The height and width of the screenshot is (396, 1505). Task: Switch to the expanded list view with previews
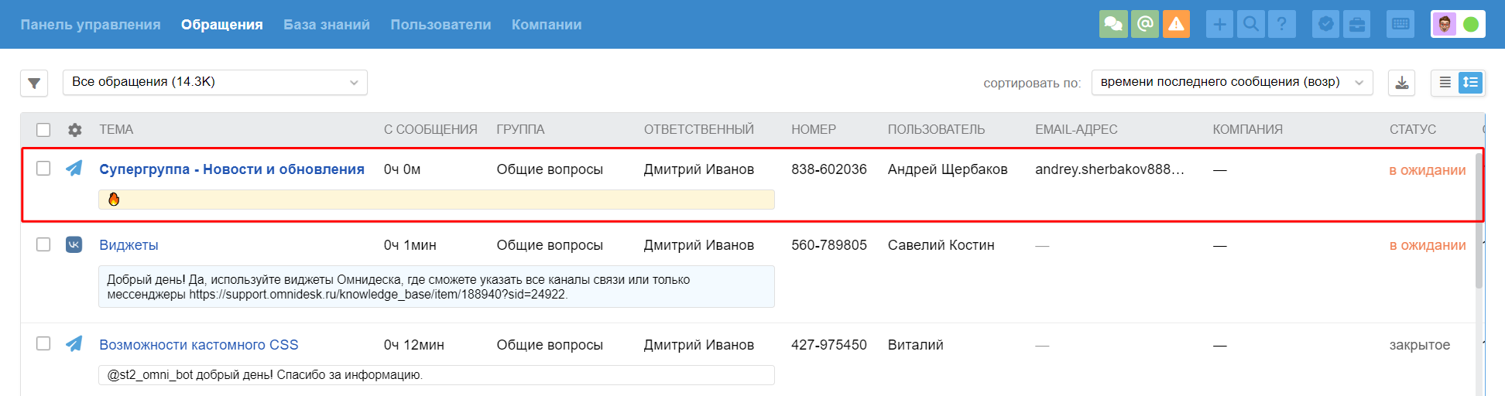[x=1470, y=83]
